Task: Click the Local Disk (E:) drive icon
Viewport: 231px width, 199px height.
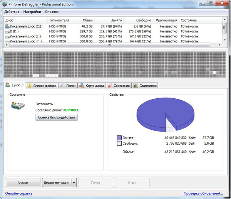Action: pyautogui.click(x=7, y=36)
